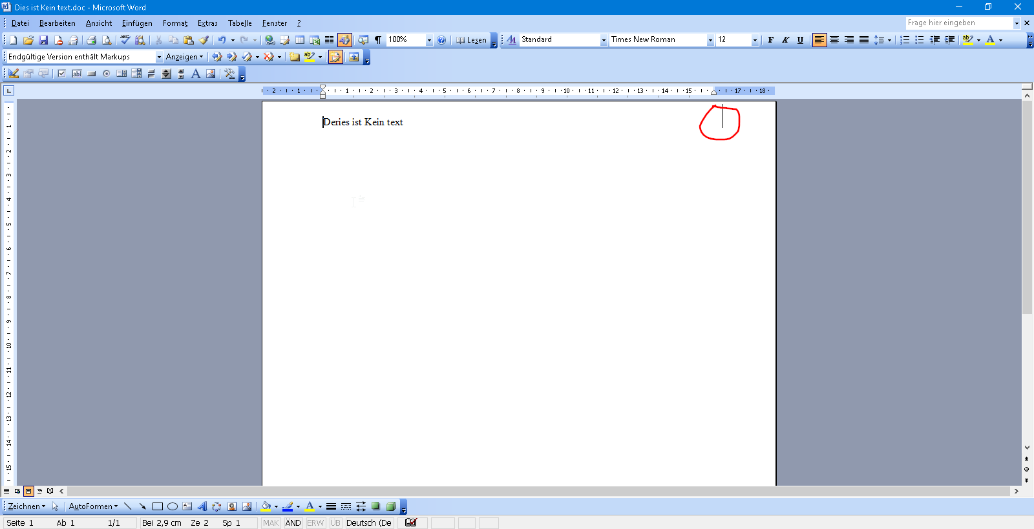Open the Standard style dropdown
Viewport: 1034px width, 529px height.
pos(604,40)
